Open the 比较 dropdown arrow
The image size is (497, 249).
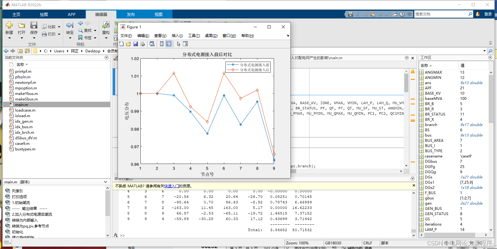tap(59, 27)
